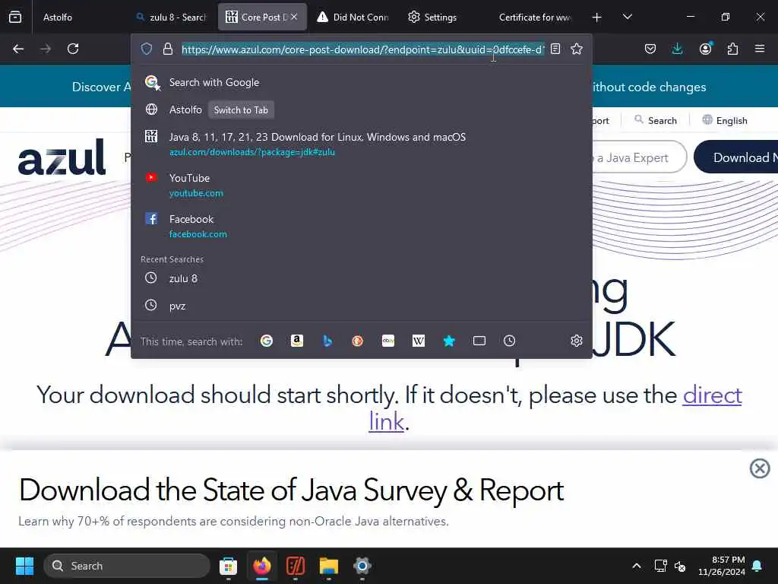Image resolution: width=778 pixels, height=584 pixels.
Task: Go back using the back arrow
Action: click(x=18, y=49)
